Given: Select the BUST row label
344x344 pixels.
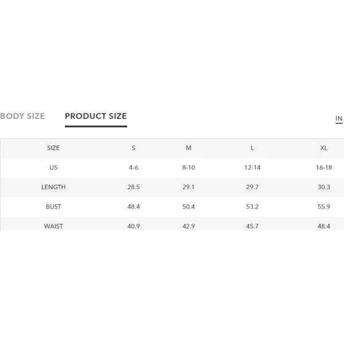Looking at the screenshot, I should [53, 206].
